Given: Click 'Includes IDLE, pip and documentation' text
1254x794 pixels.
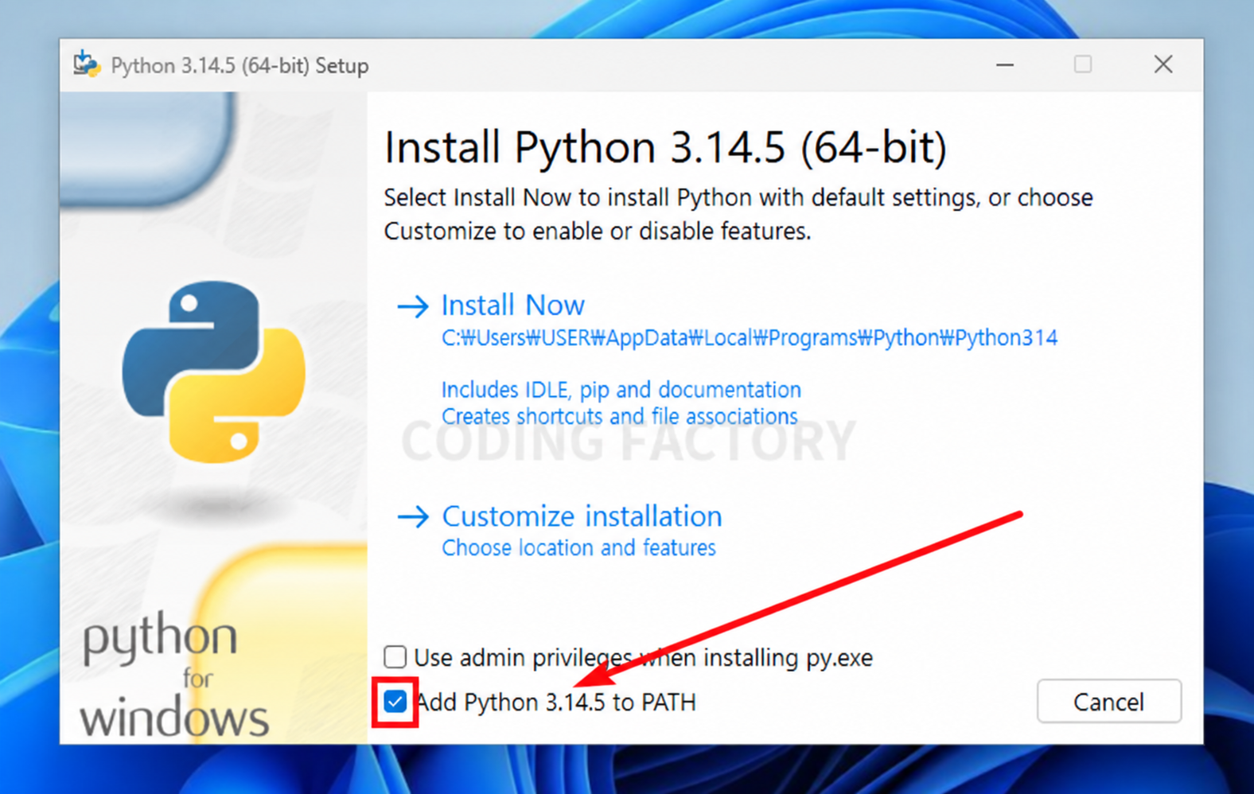Looking at the screenshot, I should [621, 390].
